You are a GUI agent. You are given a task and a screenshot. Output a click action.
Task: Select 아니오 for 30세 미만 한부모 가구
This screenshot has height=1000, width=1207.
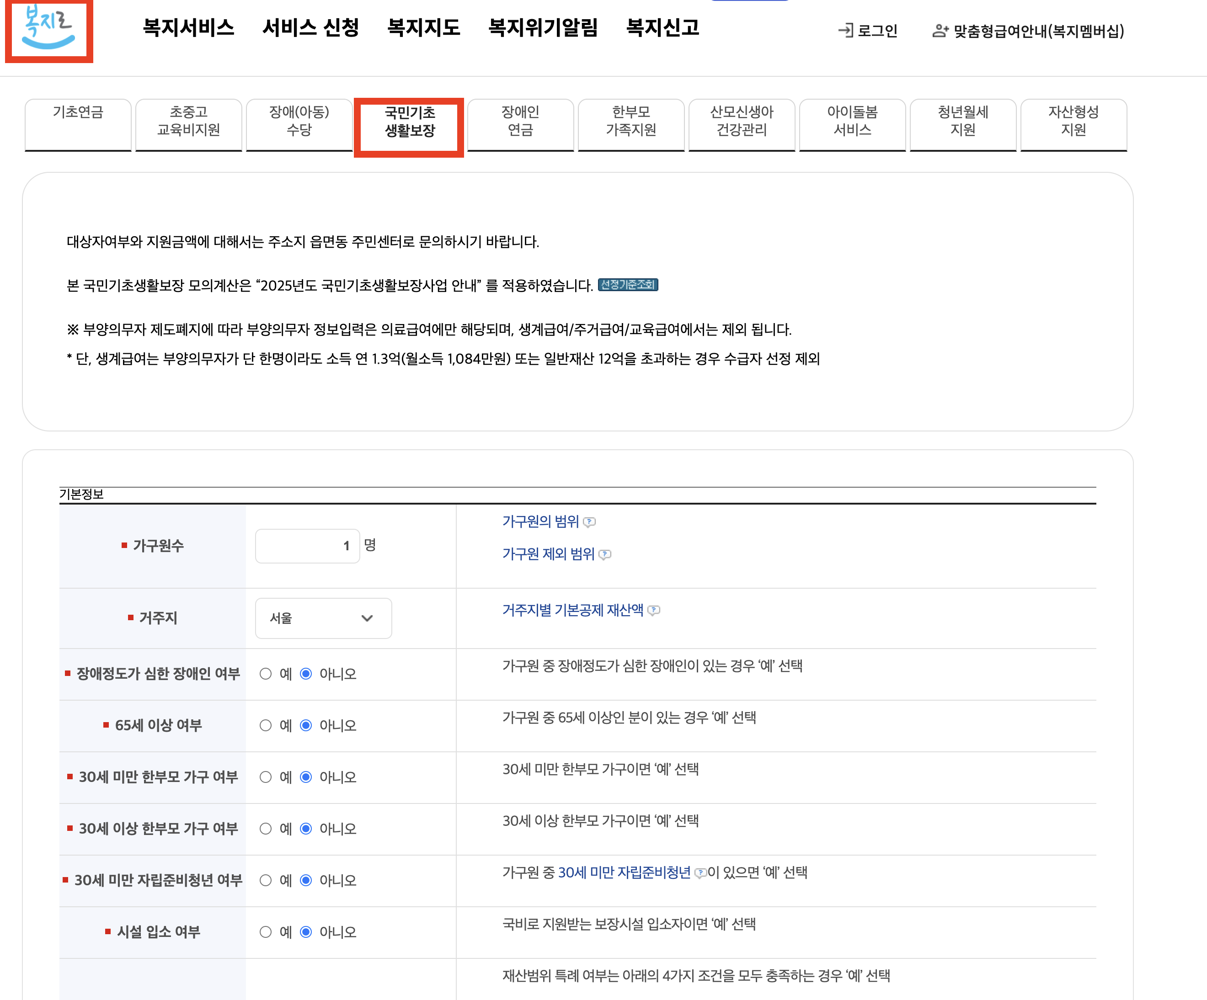[306, 777]
